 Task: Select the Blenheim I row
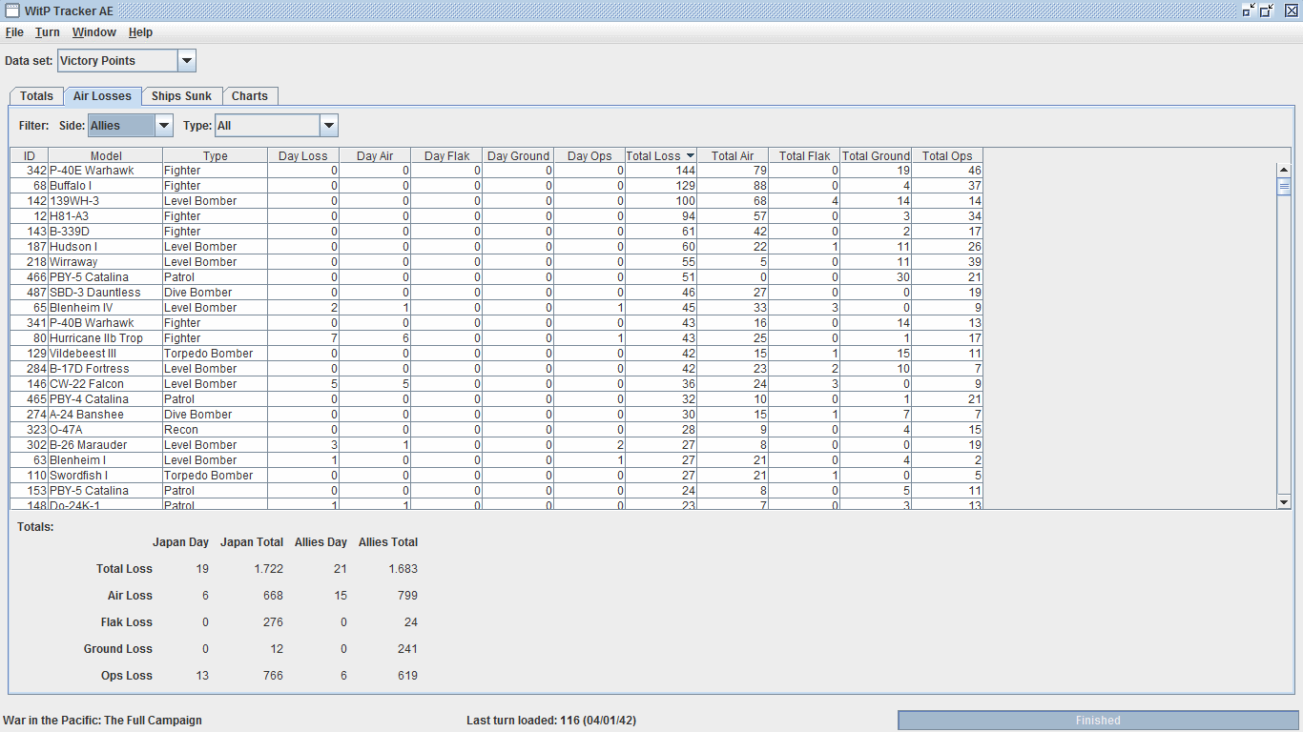496,460
